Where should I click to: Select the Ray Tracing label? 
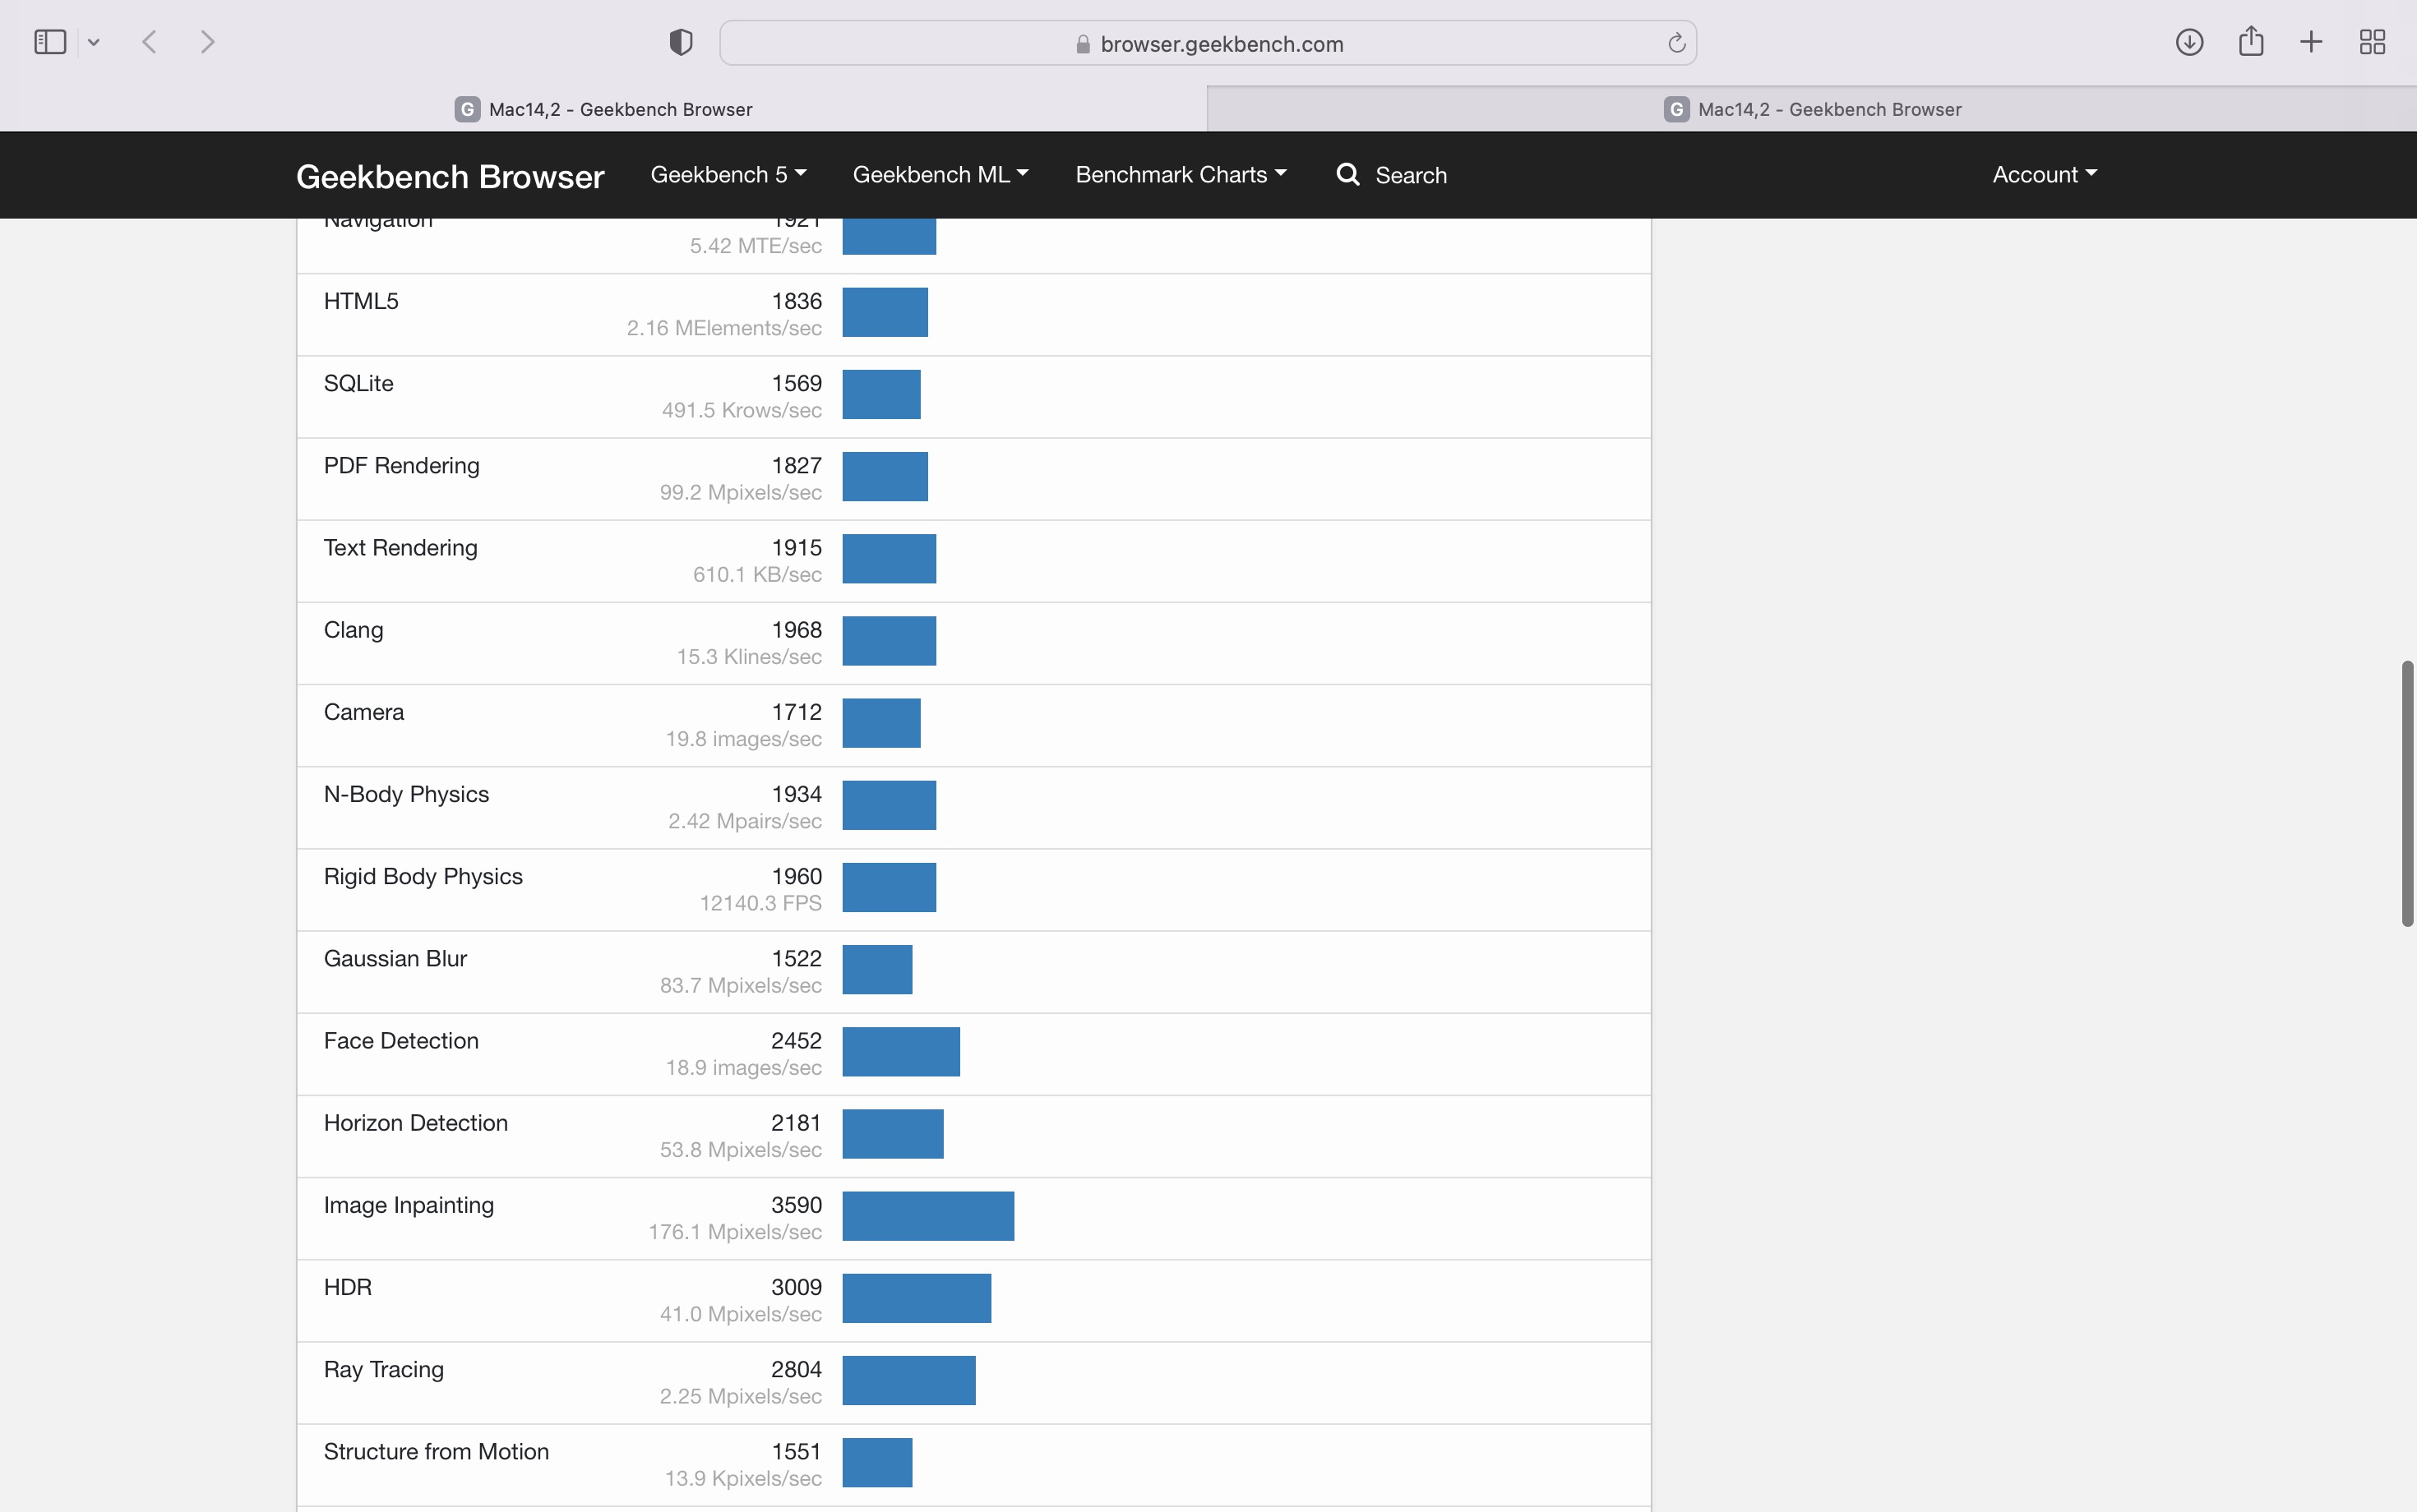[383, 1370]
